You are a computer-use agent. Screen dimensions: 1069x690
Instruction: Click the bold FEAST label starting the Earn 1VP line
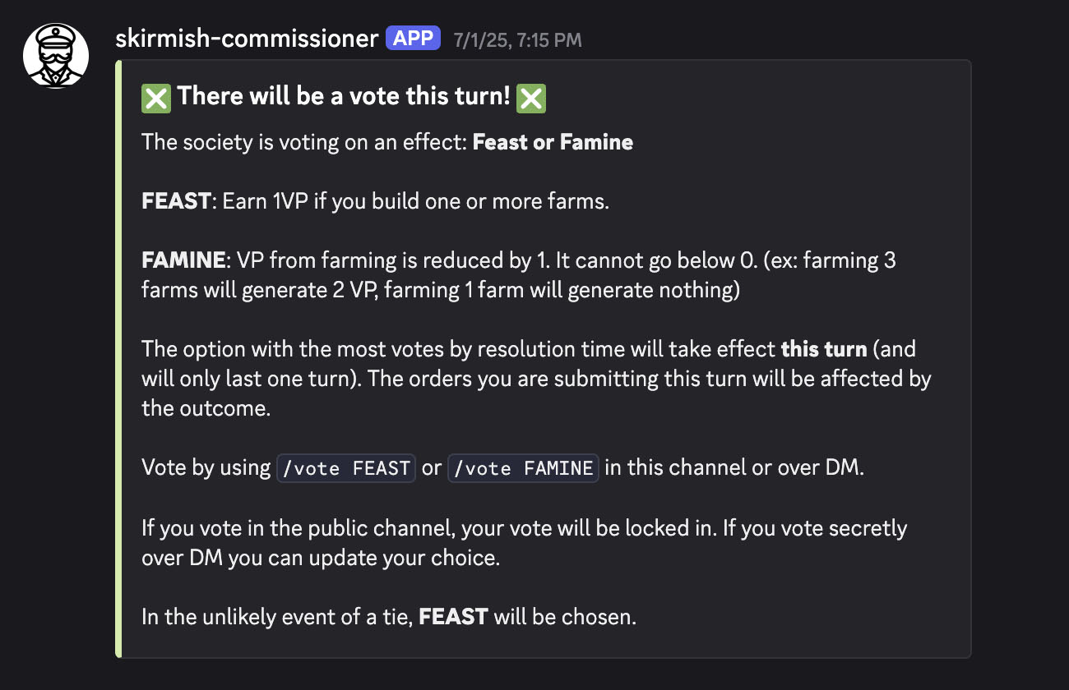click(176, 201)
